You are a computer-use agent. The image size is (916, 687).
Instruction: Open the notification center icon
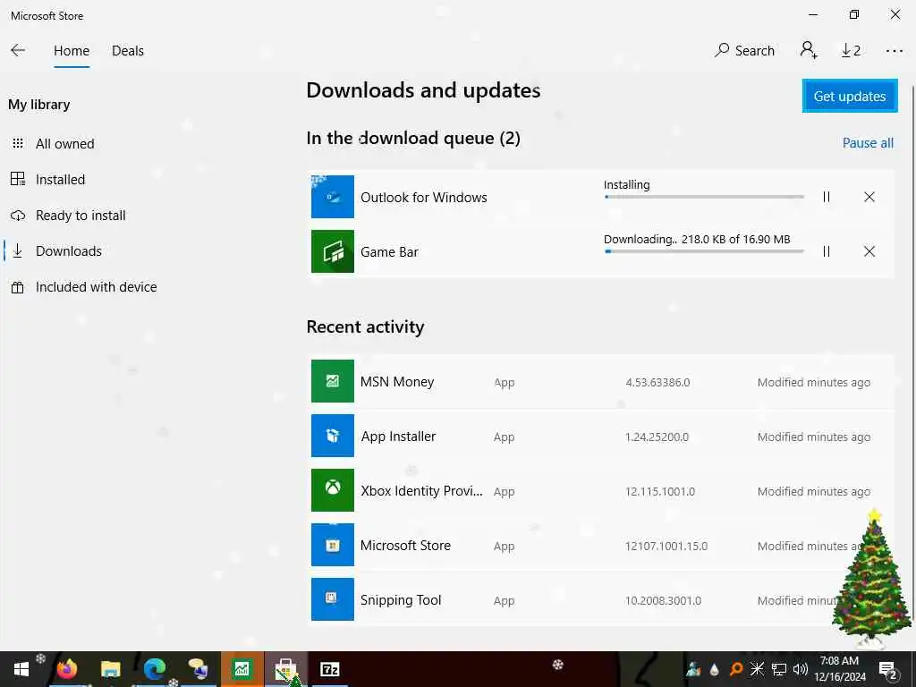tap(888, 669)
